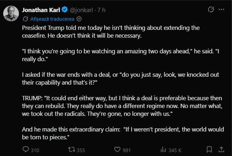Click the reply speech bubble icon
Image resolution: width=232 pixels, height=156 pixels.
[x=26, y=150]
